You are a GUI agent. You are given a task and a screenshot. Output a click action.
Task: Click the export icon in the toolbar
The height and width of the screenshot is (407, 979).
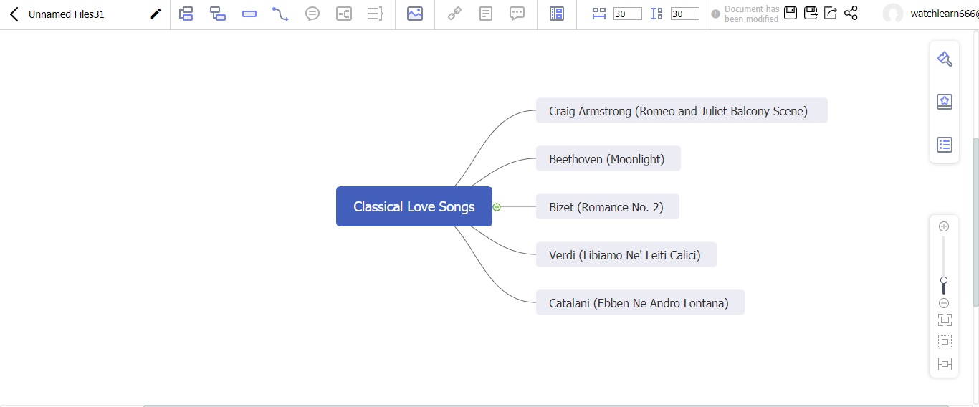[831, 13]
